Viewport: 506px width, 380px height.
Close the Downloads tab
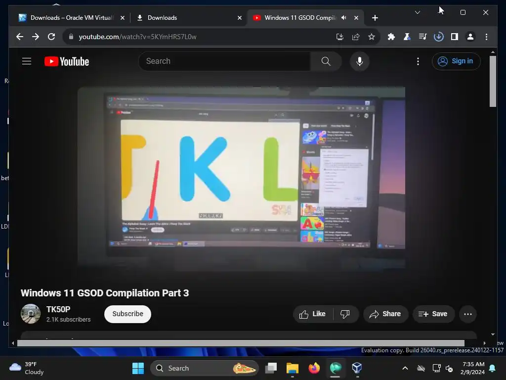point(240,18)
